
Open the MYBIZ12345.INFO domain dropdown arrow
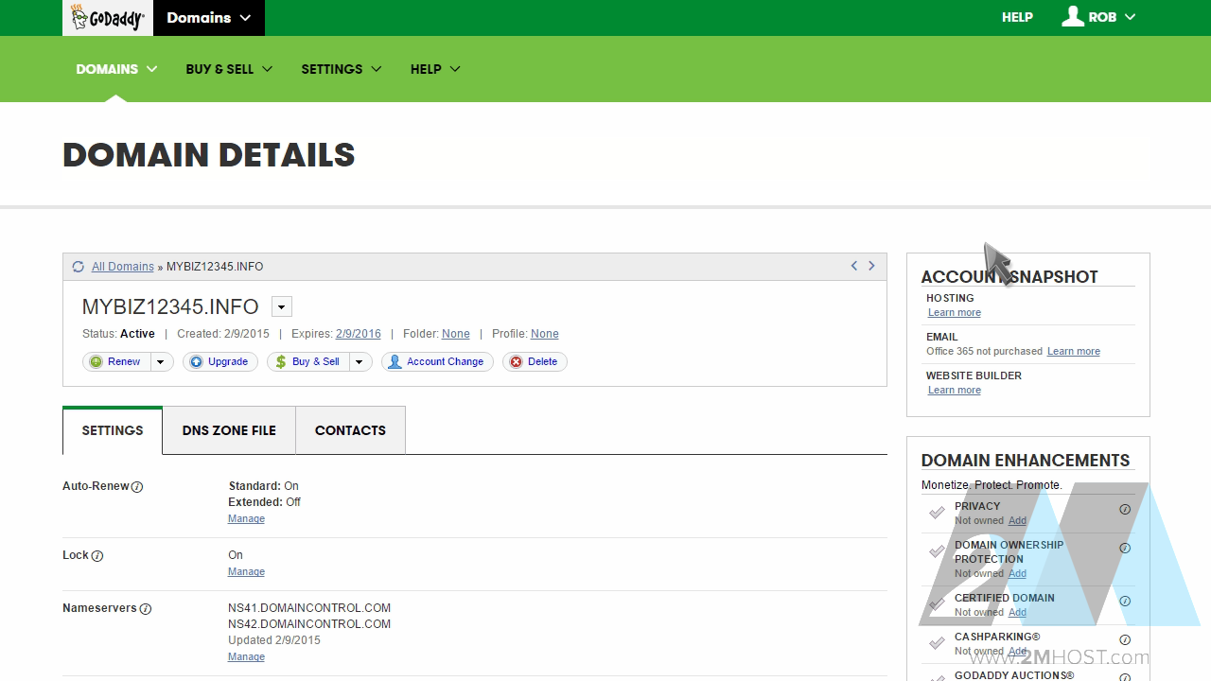[x=282, y=306]
